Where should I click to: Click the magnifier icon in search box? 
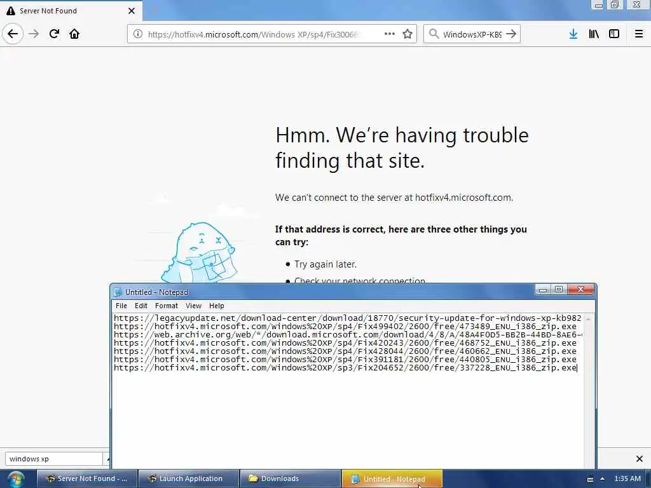(x=434, y=34)
